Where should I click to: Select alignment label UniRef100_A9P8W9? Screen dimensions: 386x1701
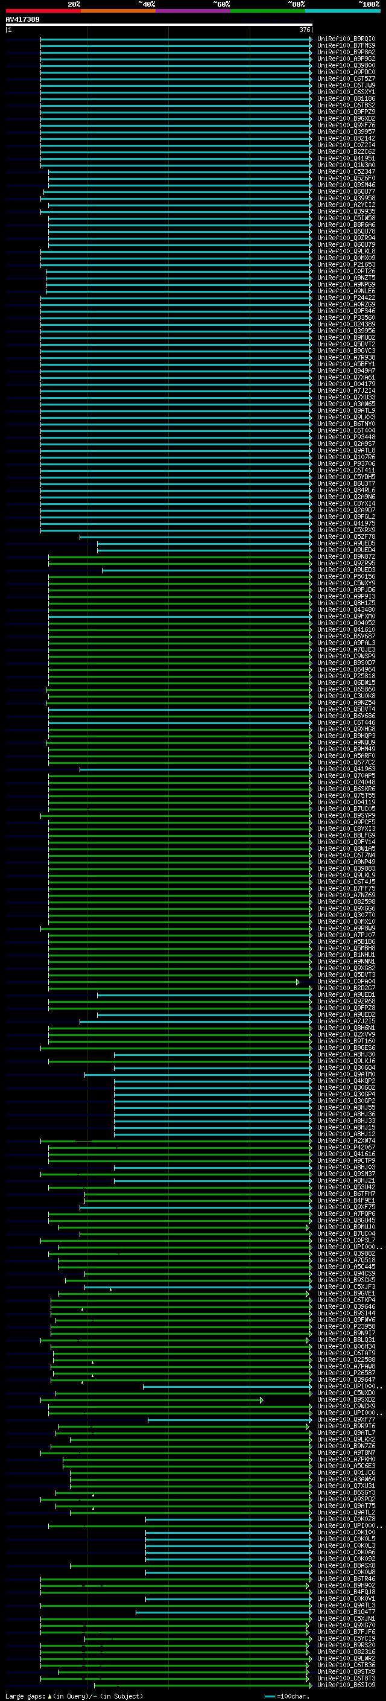pos(346,929)
